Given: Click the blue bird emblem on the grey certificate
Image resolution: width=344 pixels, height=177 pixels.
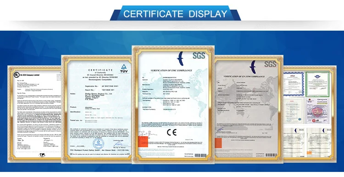Looking at the screenshot, I should pyautogui.click(x=253, y=67).
